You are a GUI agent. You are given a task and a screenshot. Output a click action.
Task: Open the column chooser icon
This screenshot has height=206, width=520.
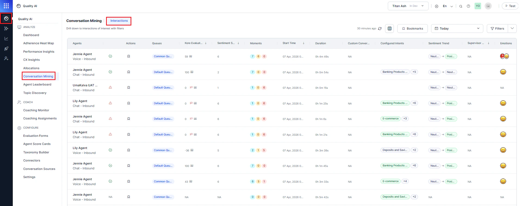389,28
